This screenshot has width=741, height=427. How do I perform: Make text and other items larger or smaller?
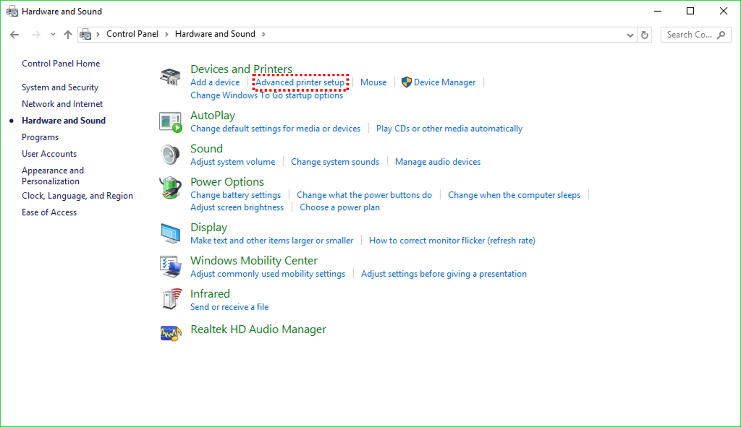pyautogui.click(x=272, y=241)
